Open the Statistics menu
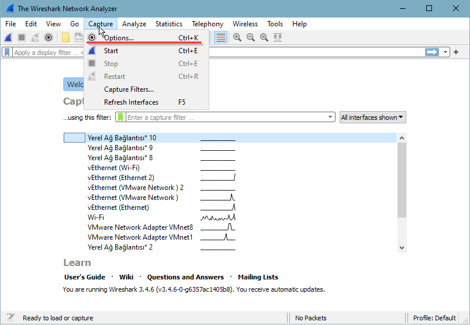 point(169,24)
